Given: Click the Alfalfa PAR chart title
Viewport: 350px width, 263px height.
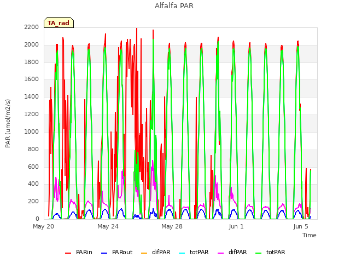Looking at the screenshot, I should pyautogui.click(x=174, y=5).
